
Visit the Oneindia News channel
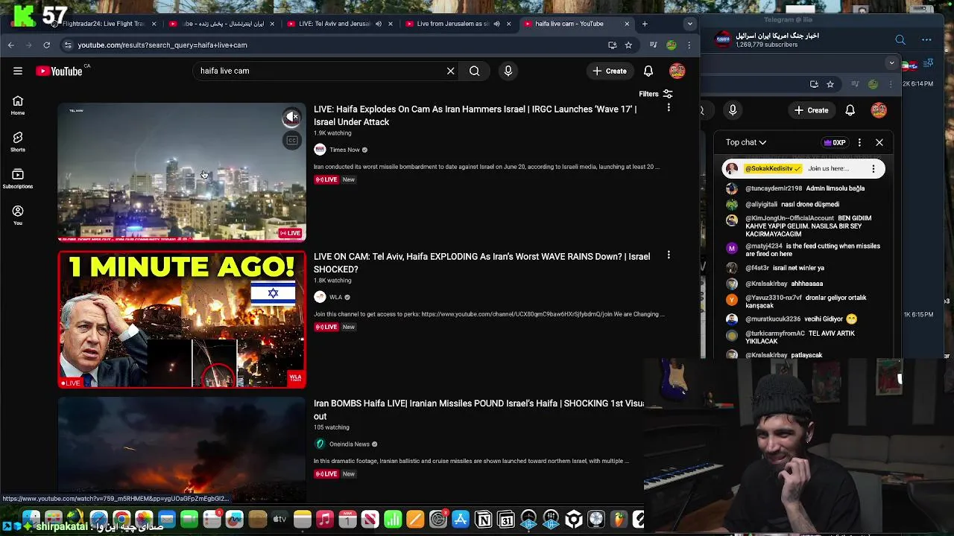[x=349, y=444]
